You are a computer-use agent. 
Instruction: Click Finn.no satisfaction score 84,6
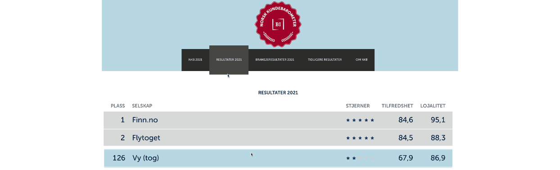pyautogui.click(x=406, y=120)
